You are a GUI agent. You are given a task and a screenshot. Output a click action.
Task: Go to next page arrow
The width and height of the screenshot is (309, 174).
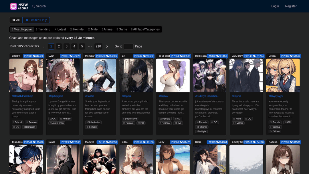coord(107,47)
